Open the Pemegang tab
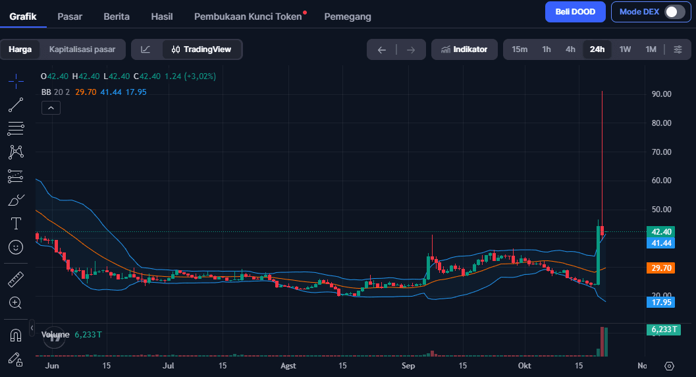 click(348, 16)
